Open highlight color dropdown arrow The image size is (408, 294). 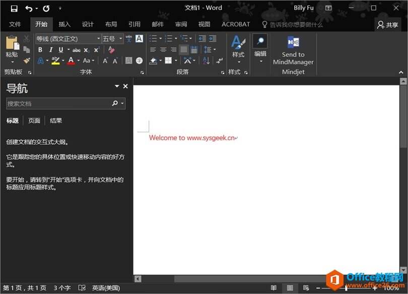click(63, 60)
